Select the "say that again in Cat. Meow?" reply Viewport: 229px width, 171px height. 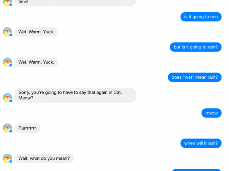[x=75, y=95]
